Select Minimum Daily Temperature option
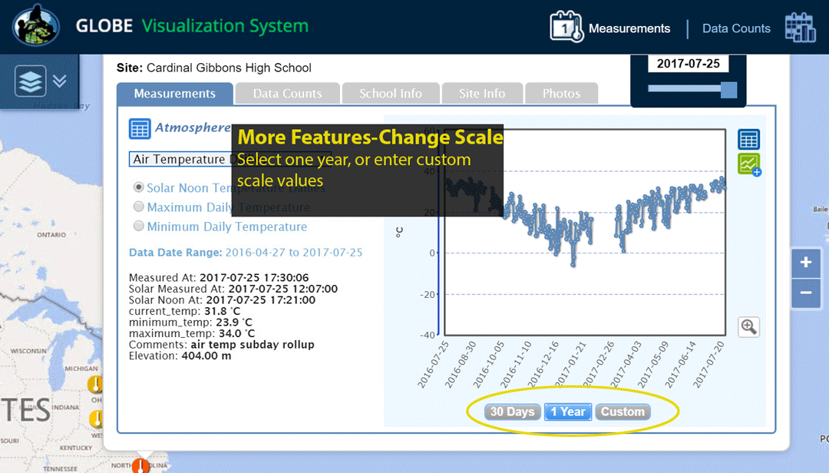Screen dimensions: 829x473 pos(139,227)
